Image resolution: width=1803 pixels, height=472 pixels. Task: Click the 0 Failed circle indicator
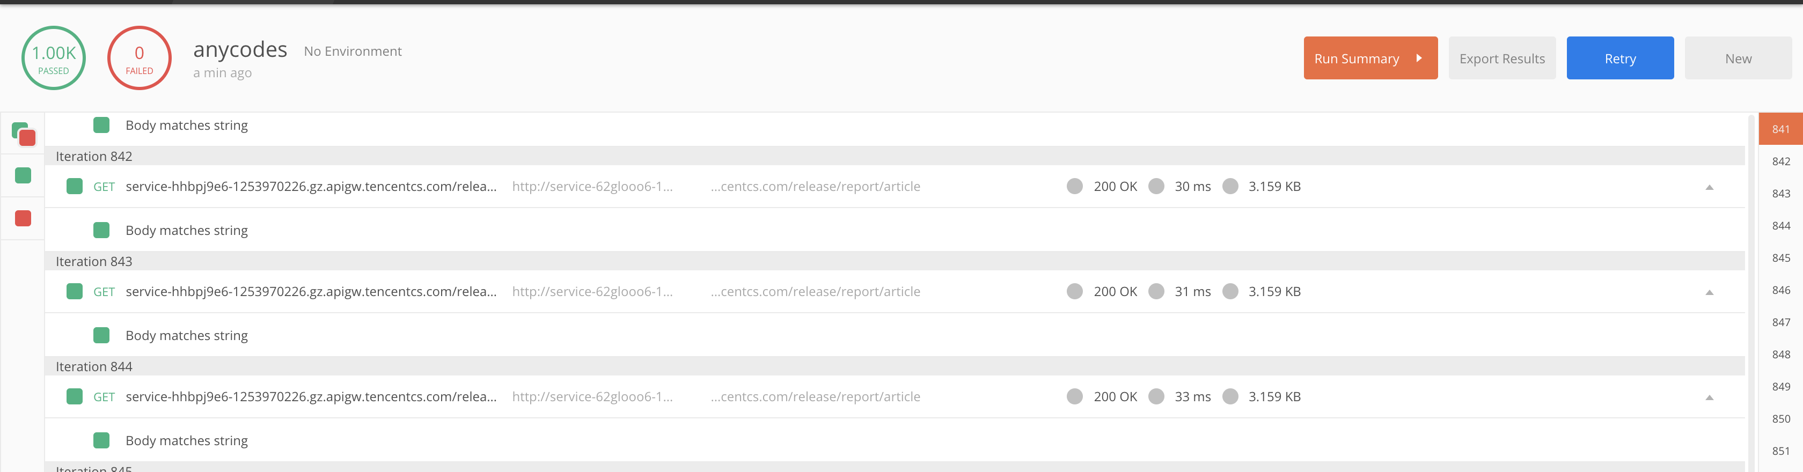140,58
